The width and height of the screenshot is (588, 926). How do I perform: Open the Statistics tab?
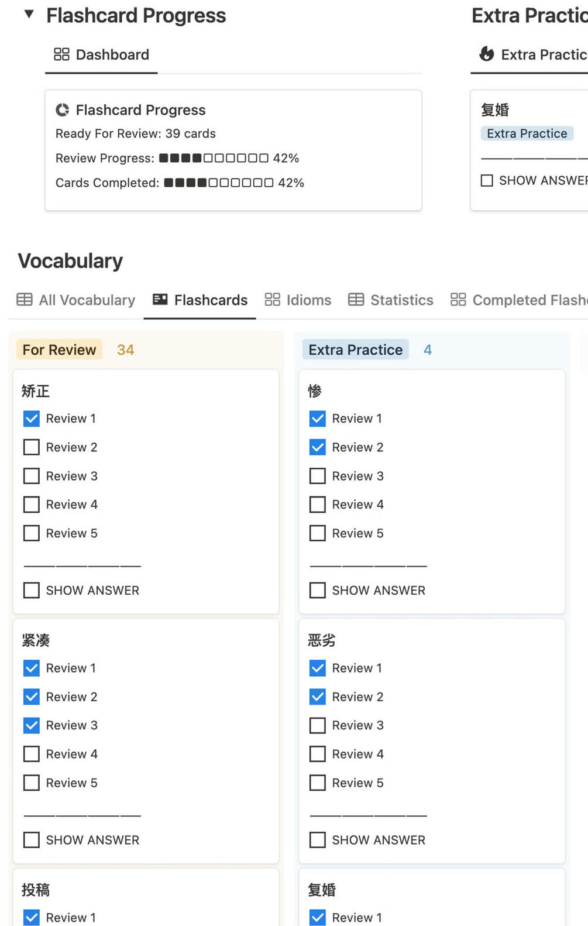click(x=401, y=300)
